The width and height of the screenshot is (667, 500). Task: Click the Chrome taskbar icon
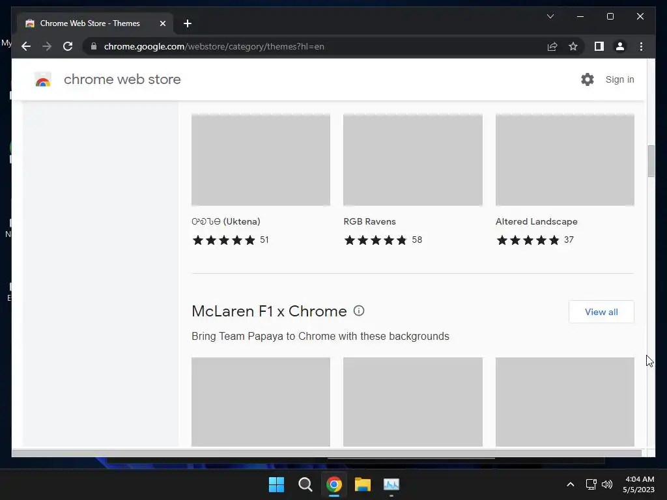click(334, 484)
